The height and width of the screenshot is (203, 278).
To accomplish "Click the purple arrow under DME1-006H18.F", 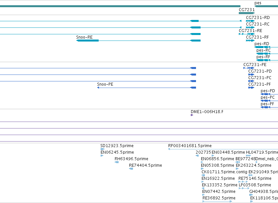I will click(192, 115).
